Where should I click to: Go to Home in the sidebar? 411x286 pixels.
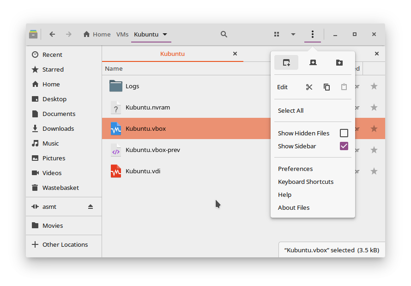tap(64, 84)
